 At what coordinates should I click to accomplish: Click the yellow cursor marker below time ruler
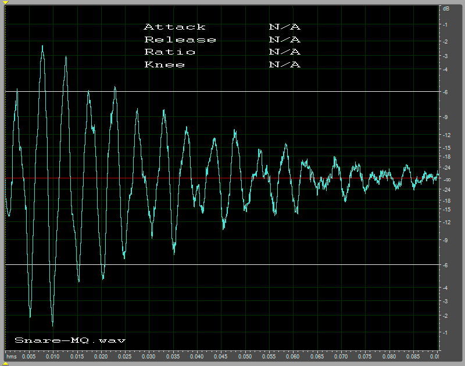tap(6, 363)
